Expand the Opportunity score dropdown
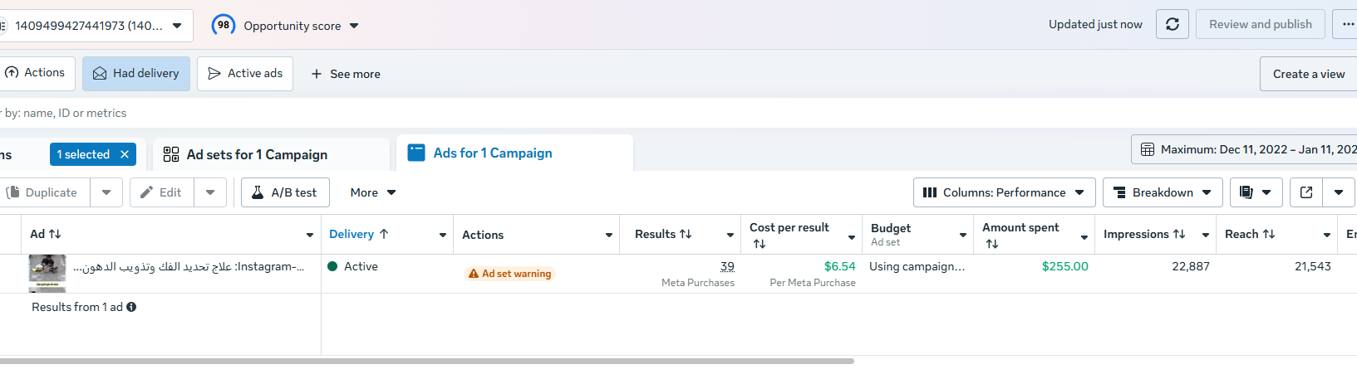Image resolution: width=1357 pixels, height=379 pixels. (354, 26)
